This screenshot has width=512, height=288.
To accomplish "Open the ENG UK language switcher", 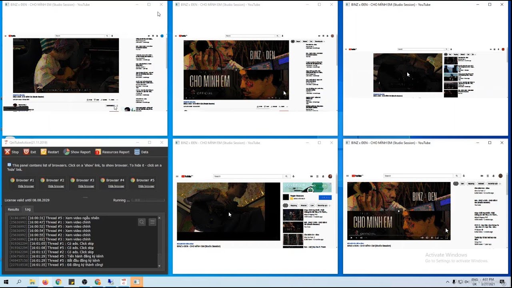I will (x=475, y=282).
